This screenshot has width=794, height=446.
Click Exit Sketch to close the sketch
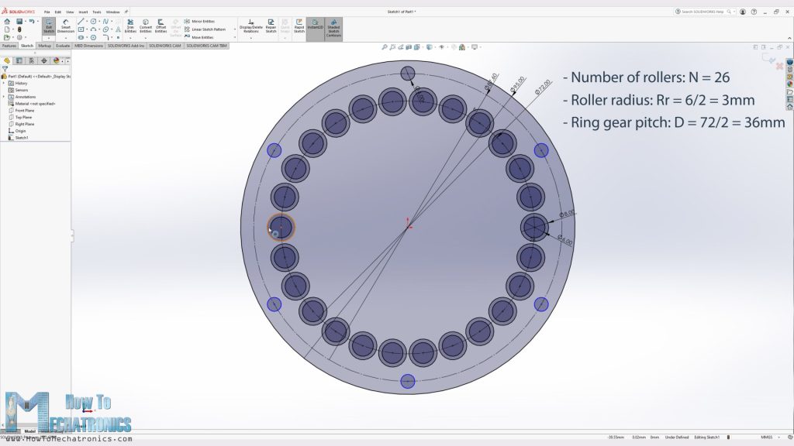click(49, 27)
